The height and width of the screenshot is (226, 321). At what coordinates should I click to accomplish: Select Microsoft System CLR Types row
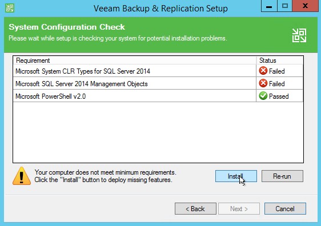tap(158, 71)
